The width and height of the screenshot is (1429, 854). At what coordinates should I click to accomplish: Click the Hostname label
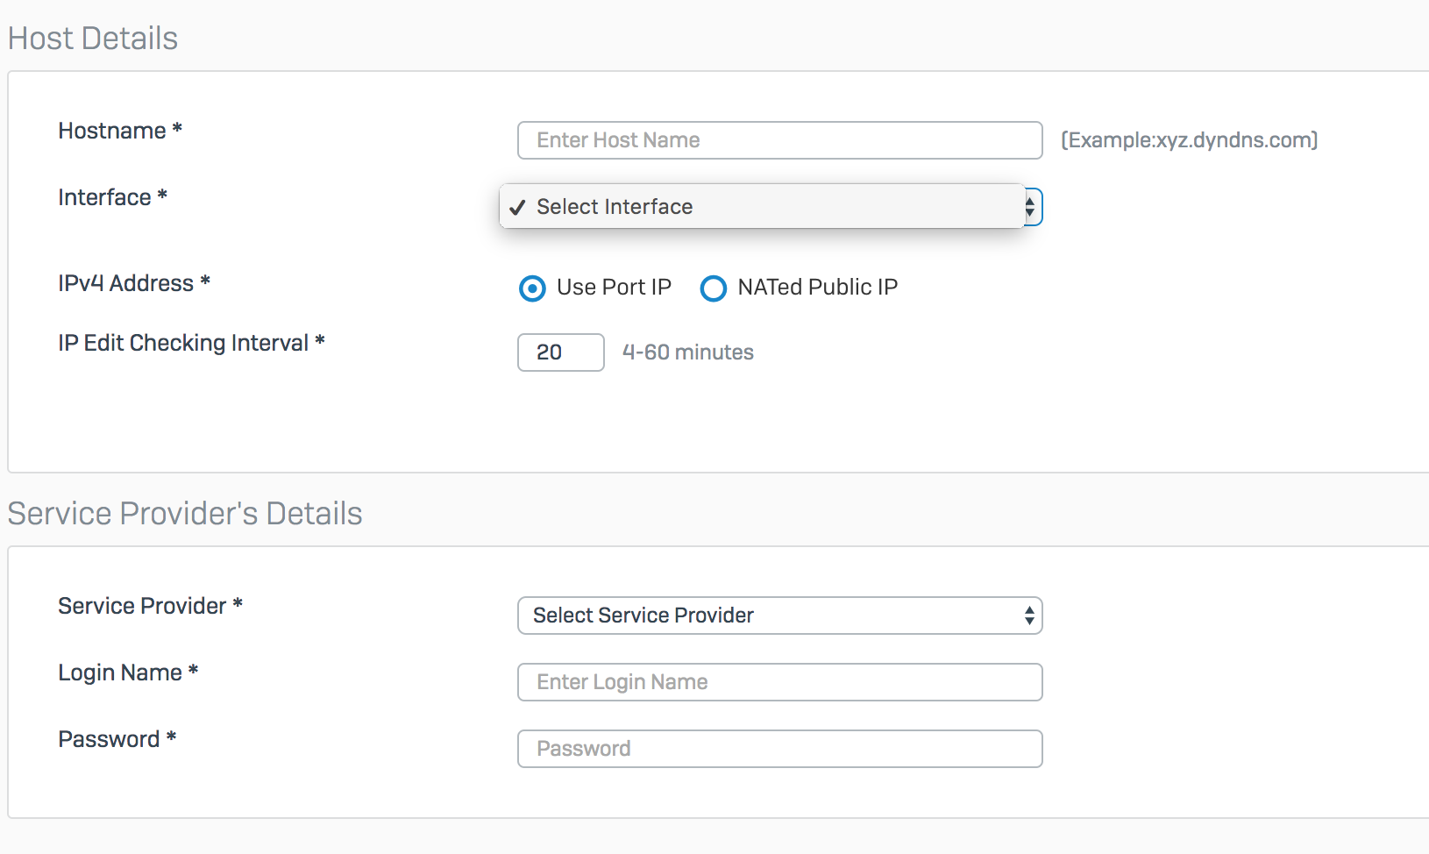coord(120,131)
